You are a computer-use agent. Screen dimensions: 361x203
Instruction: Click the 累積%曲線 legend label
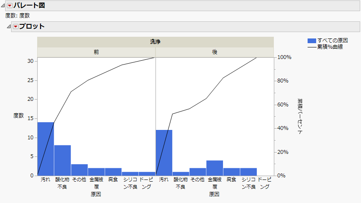330,47
